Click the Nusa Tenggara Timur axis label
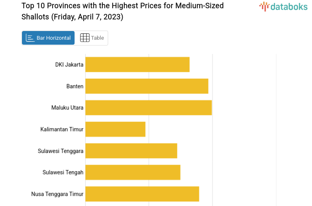The height and width of the screenshot is (206, 312). 57,194
